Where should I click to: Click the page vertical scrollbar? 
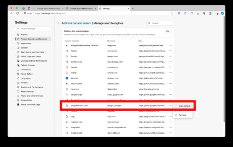tap(224, 69)
